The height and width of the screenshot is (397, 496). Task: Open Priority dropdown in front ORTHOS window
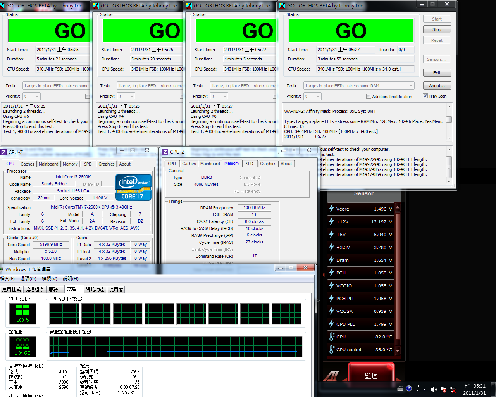click(312, 96)
